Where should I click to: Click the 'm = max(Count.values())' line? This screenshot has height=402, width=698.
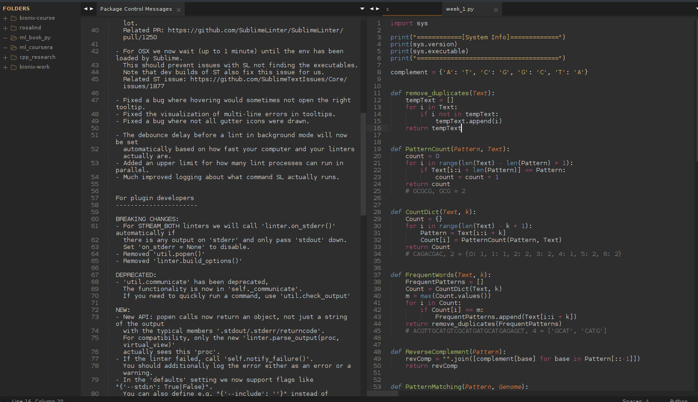point(448,296)
